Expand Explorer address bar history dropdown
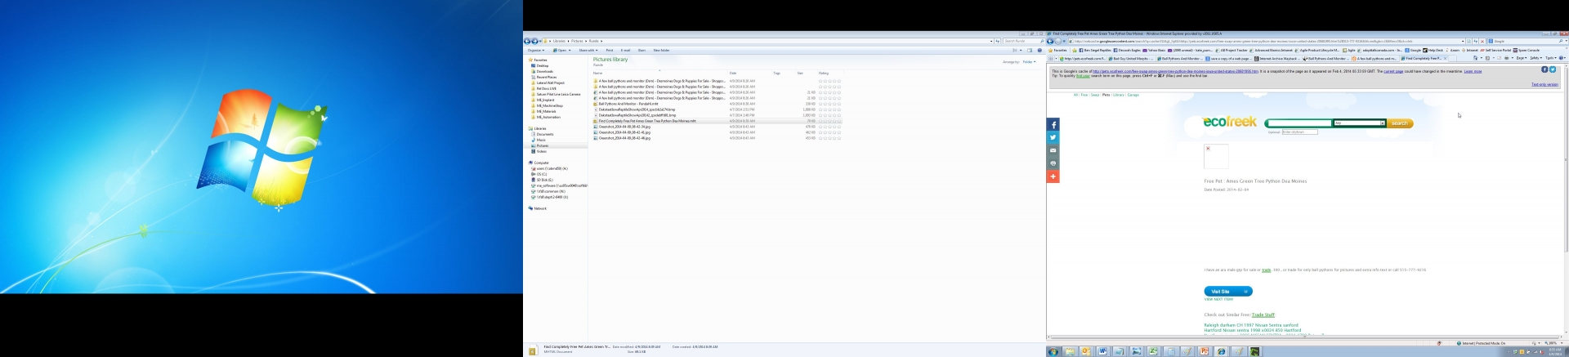The image size is (1569, 357). (991, 41)
